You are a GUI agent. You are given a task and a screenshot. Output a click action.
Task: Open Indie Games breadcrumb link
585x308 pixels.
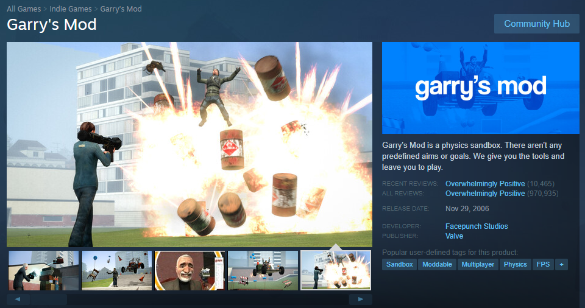[71, 9]
